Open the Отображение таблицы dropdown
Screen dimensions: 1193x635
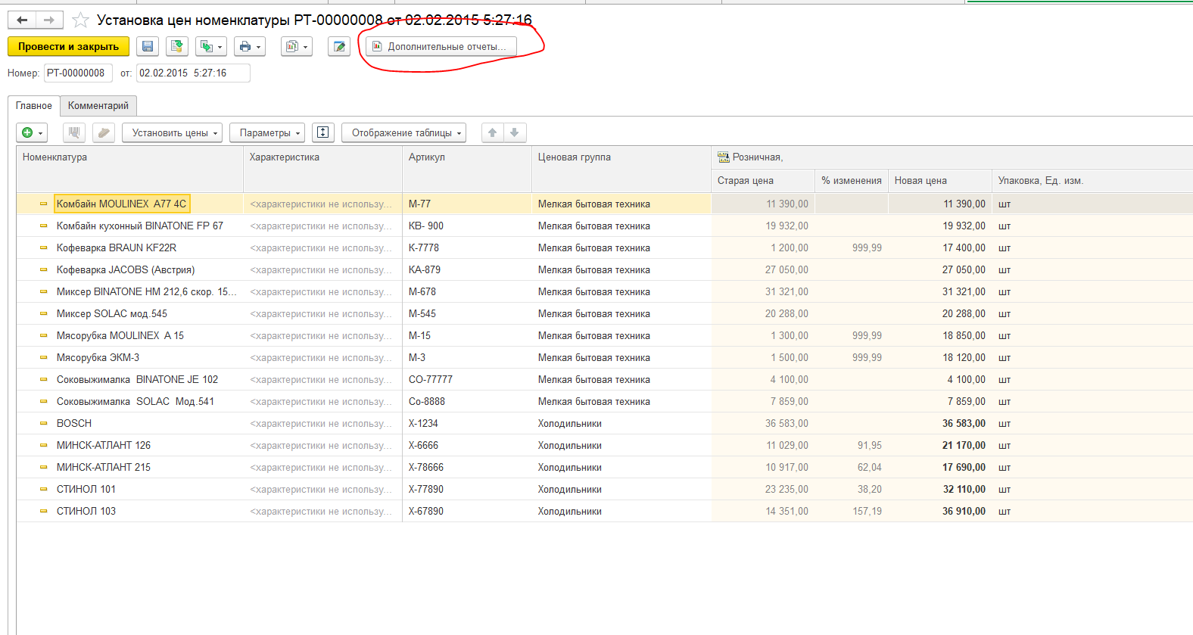[x=403, y=133]
